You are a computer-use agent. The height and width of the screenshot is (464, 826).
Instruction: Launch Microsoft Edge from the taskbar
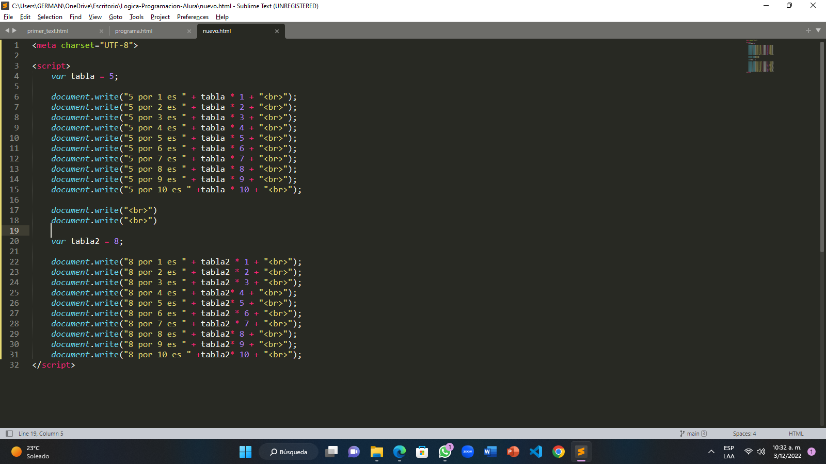[399, 452]
